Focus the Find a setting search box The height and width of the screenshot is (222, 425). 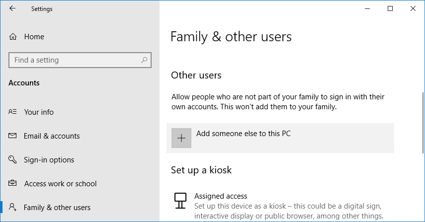tap(75, 60)
